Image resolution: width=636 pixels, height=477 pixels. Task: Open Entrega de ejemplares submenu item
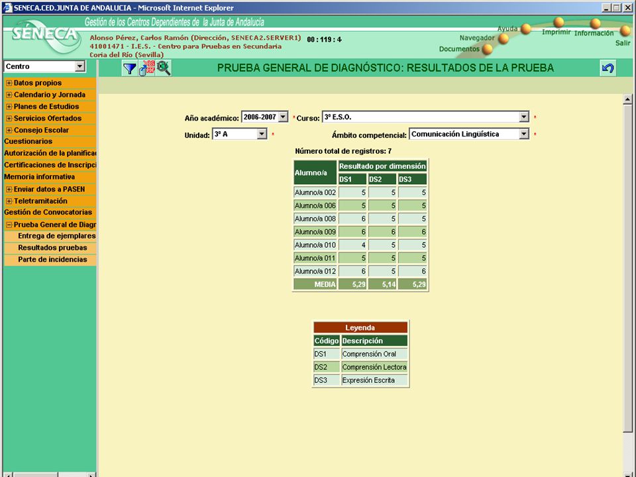[57, 236]
